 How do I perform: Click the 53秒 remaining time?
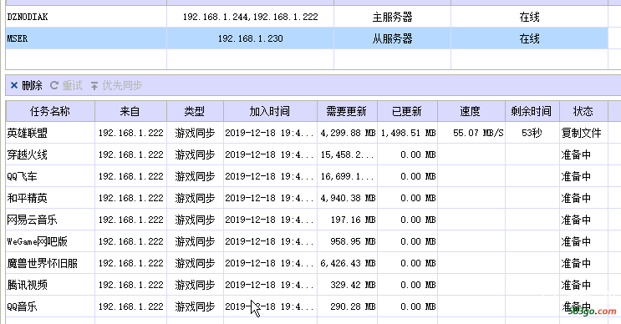coord(532,133)
